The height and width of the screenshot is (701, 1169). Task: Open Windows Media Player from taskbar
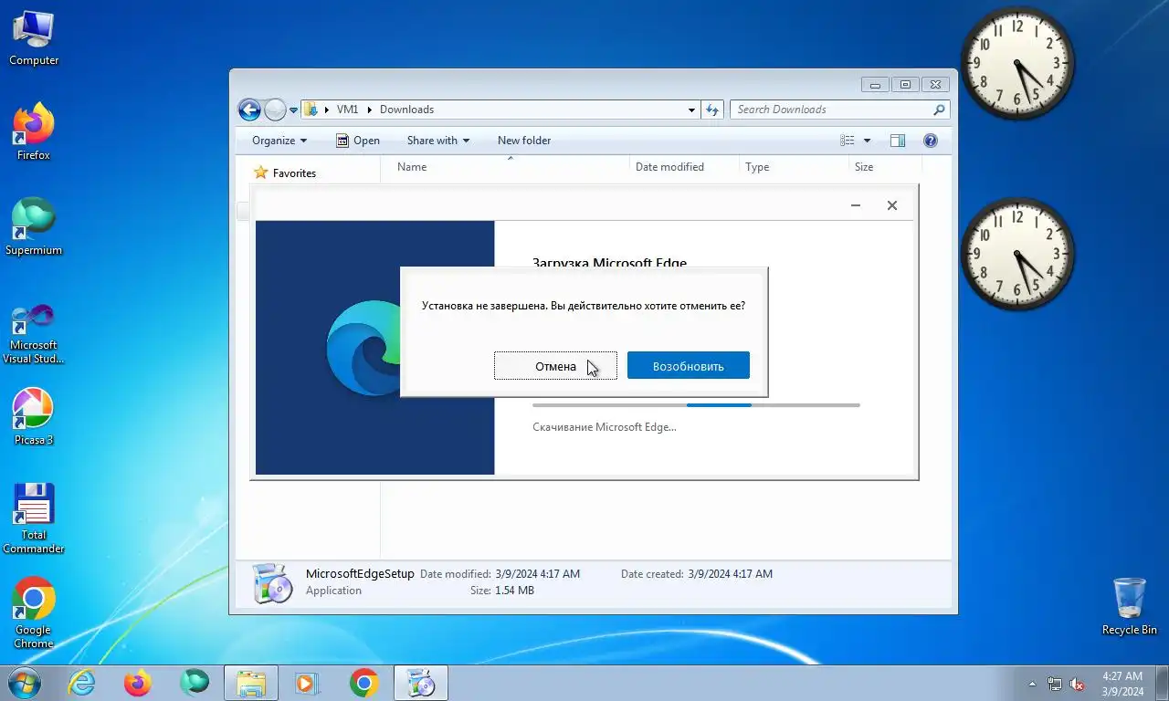point(307,683)
